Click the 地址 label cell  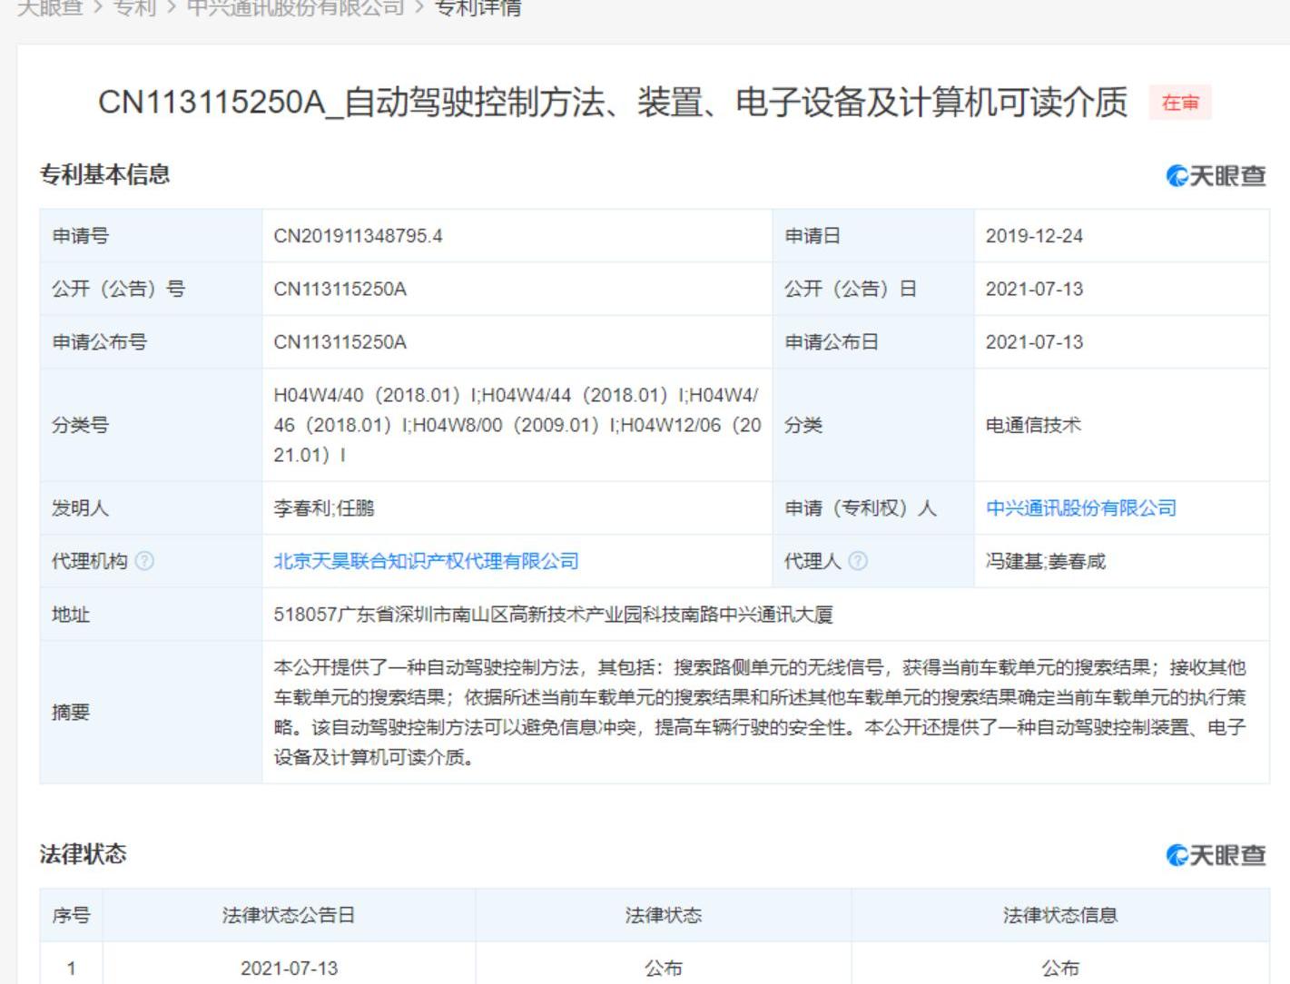tap(151, 615)
